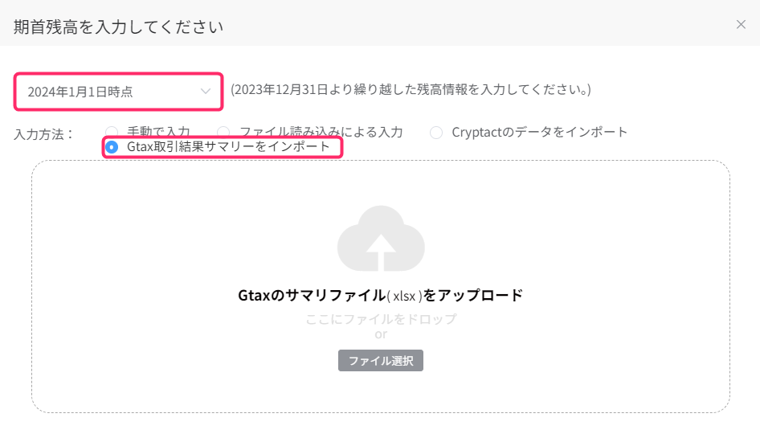Image resolution: width=760 pixels, height=434 pixels.
Task: Expand the date selector chevron arrow
Action: pos(206,91)
